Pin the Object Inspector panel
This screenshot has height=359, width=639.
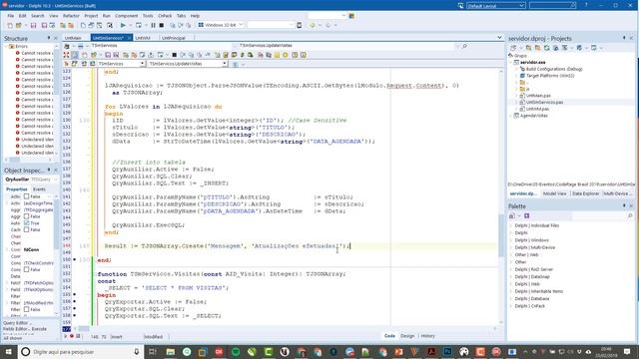(49, 170)
